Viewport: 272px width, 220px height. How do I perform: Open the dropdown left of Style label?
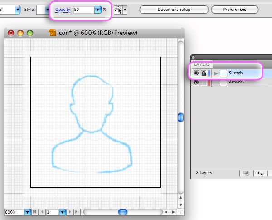coord(18,10)
